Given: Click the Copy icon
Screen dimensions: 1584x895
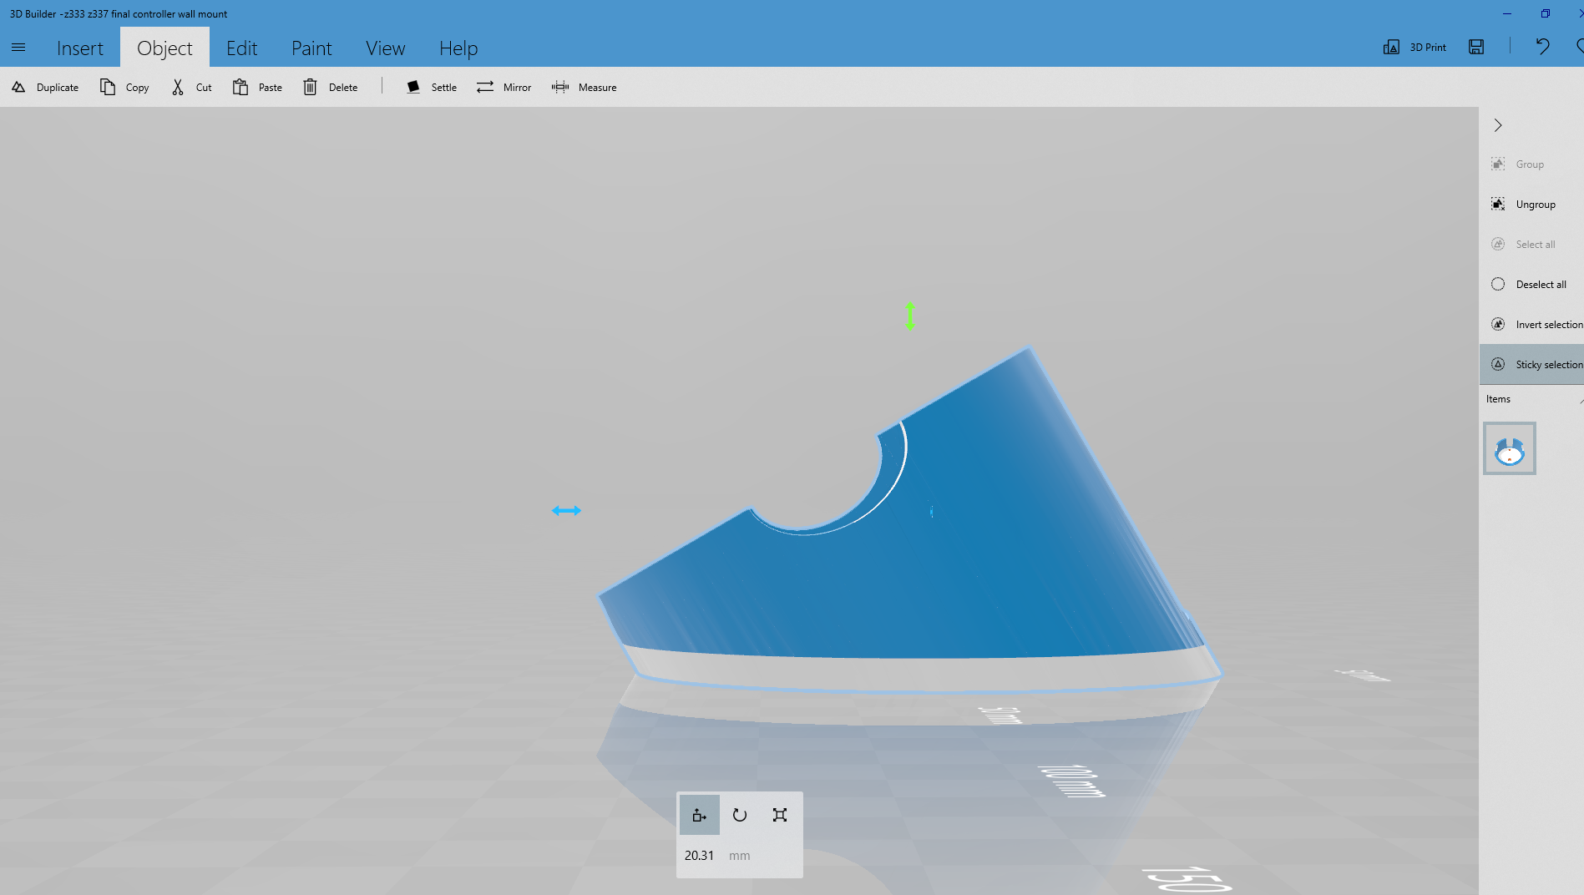Looking at the screenshot, I should 108,87.
